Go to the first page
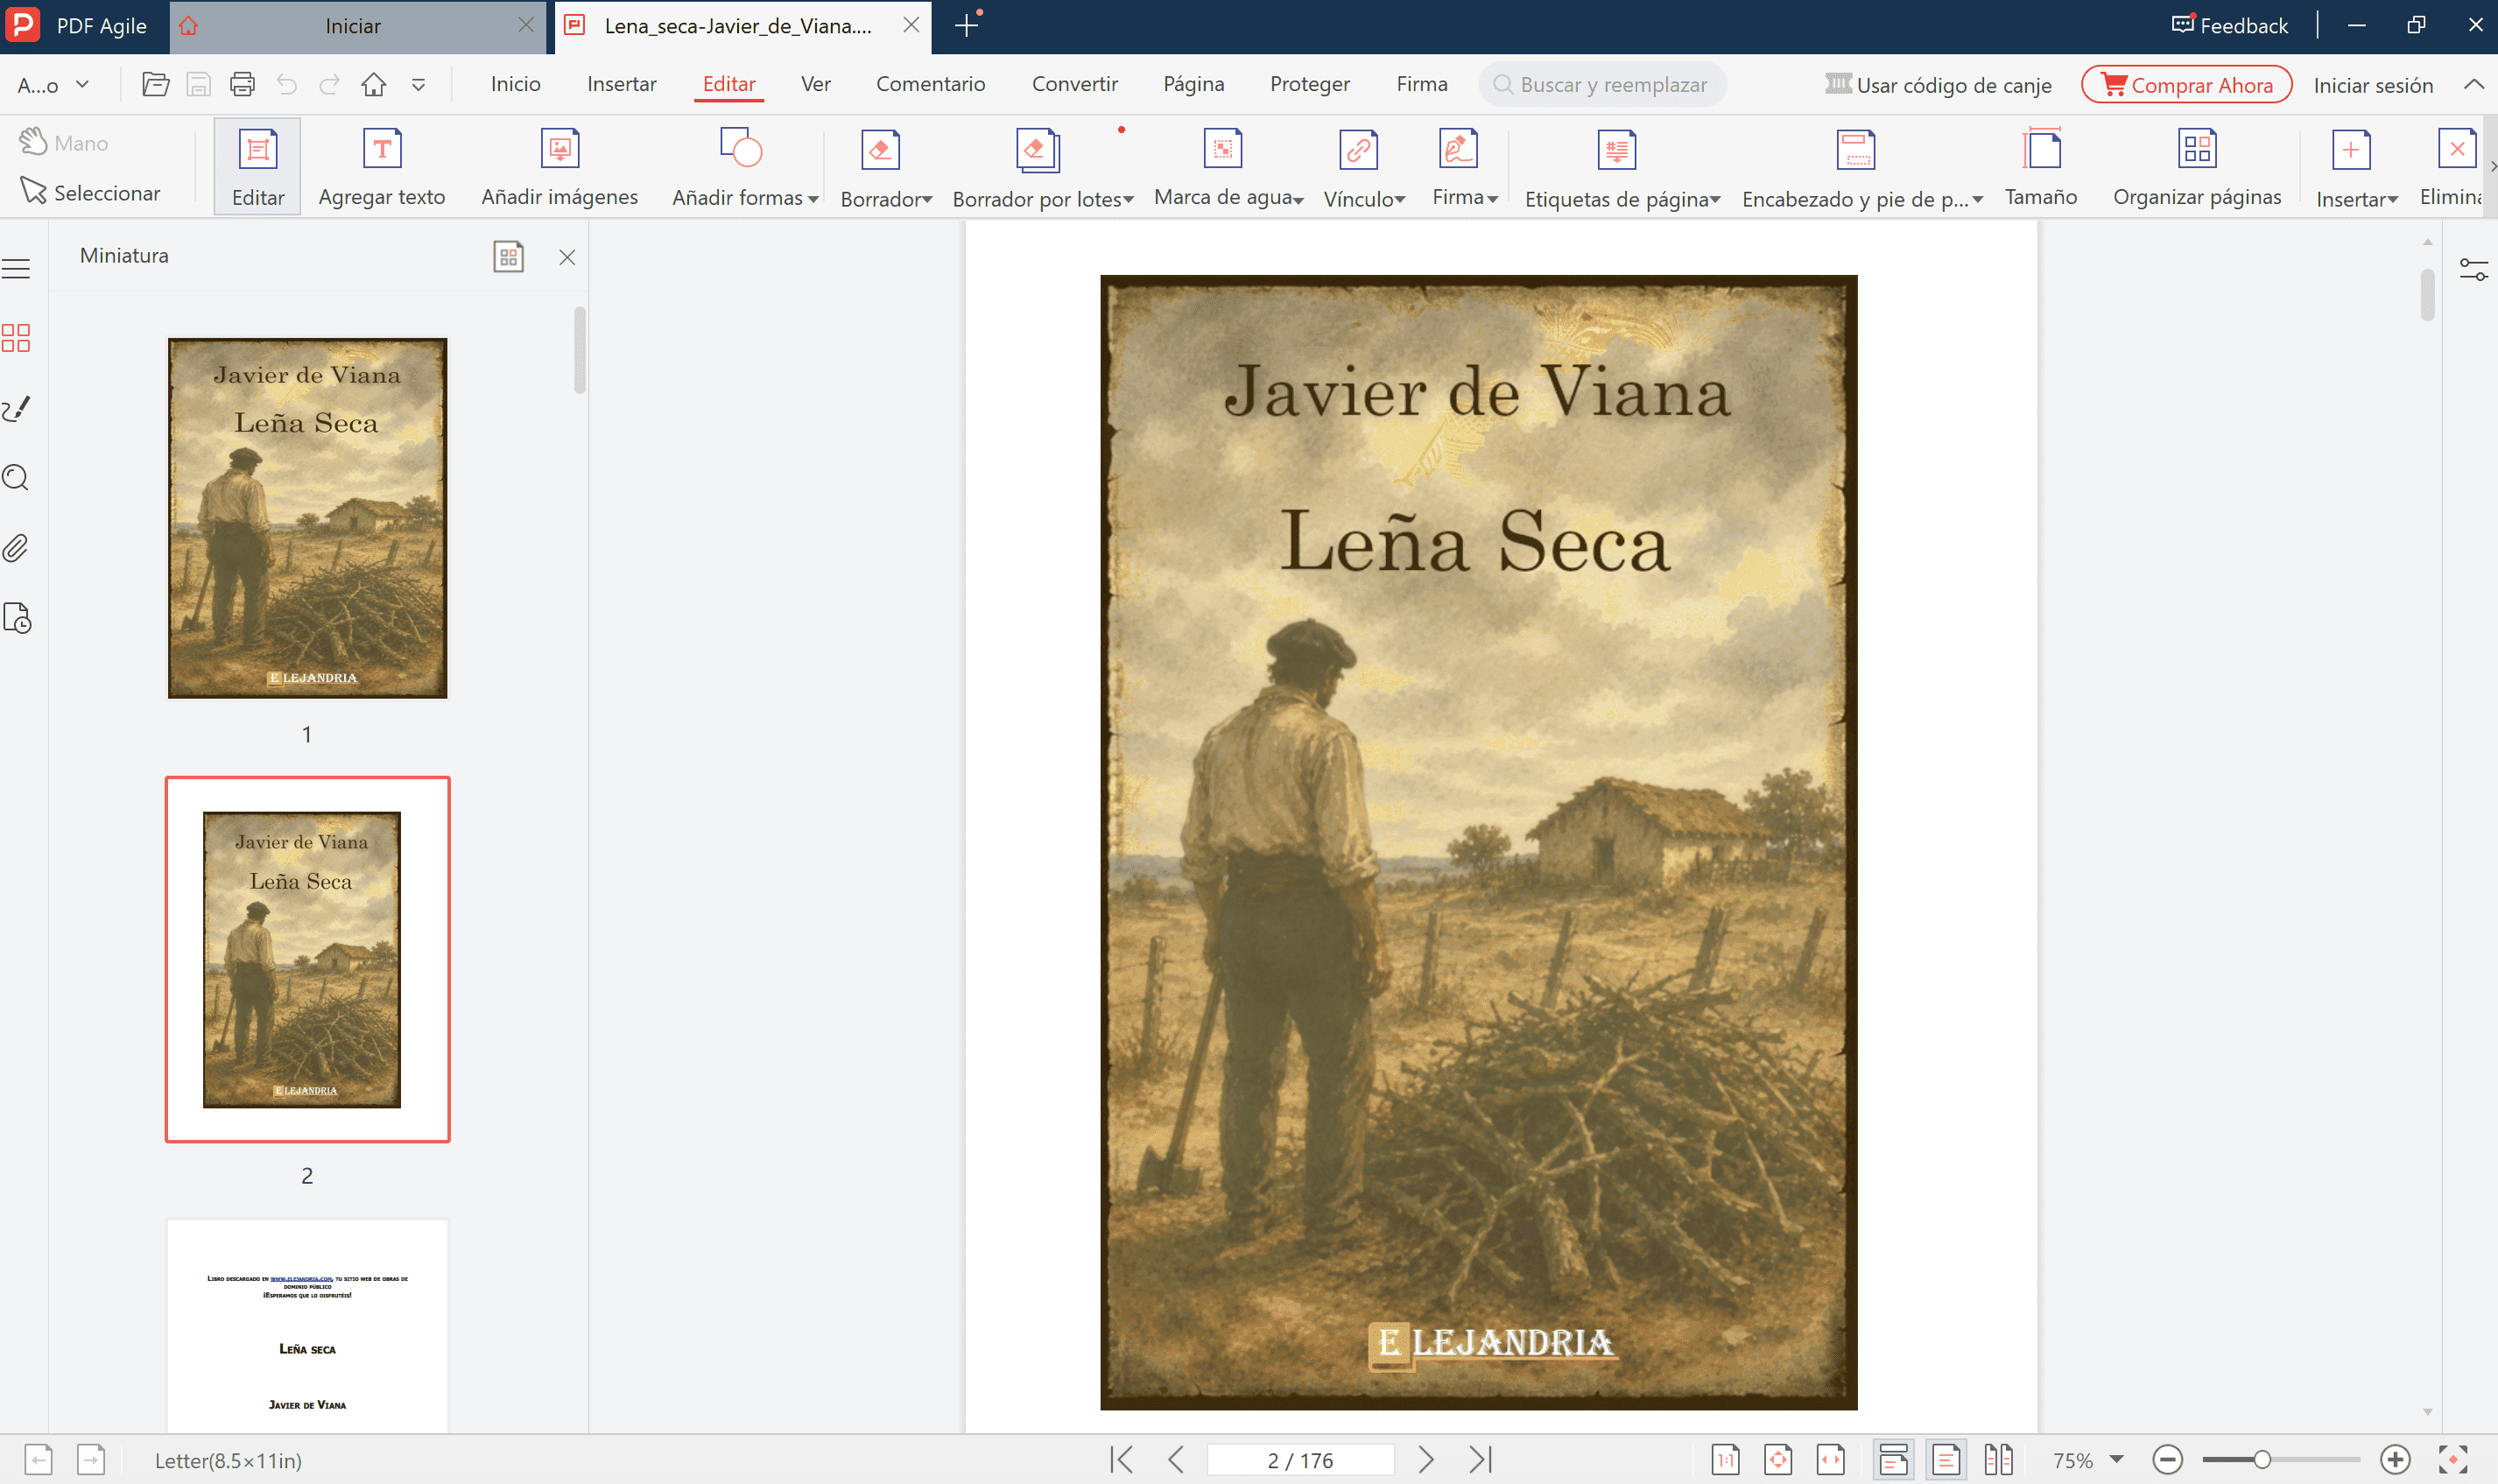 [x=1122, y=1460]
